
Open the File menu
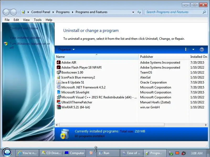[x=7, y=20]
